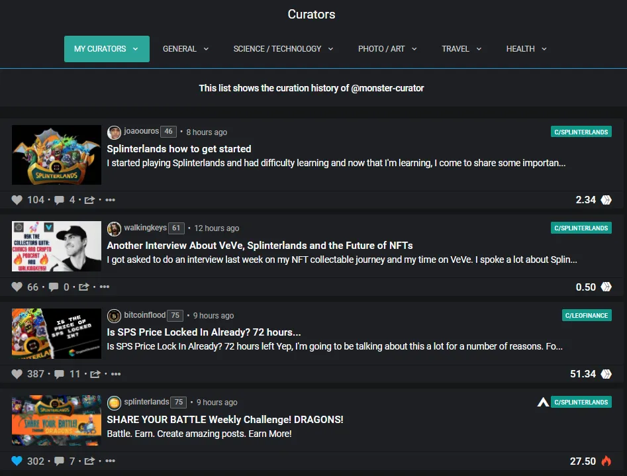
Task: Open walkingkeys username link
Action: [145, 228]
